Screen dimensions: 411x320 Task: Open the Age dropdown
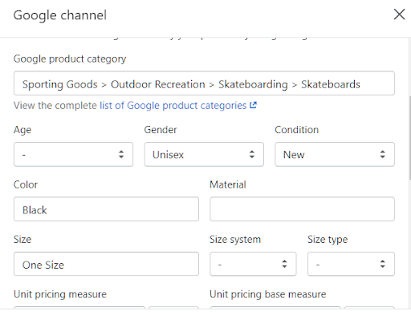click(x=73, y=154)
